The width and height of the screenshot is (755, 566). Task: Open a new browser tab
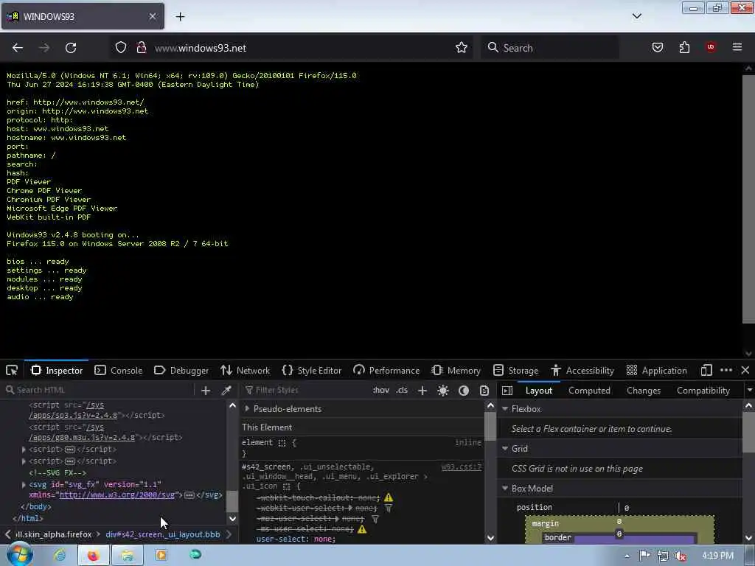180,17
